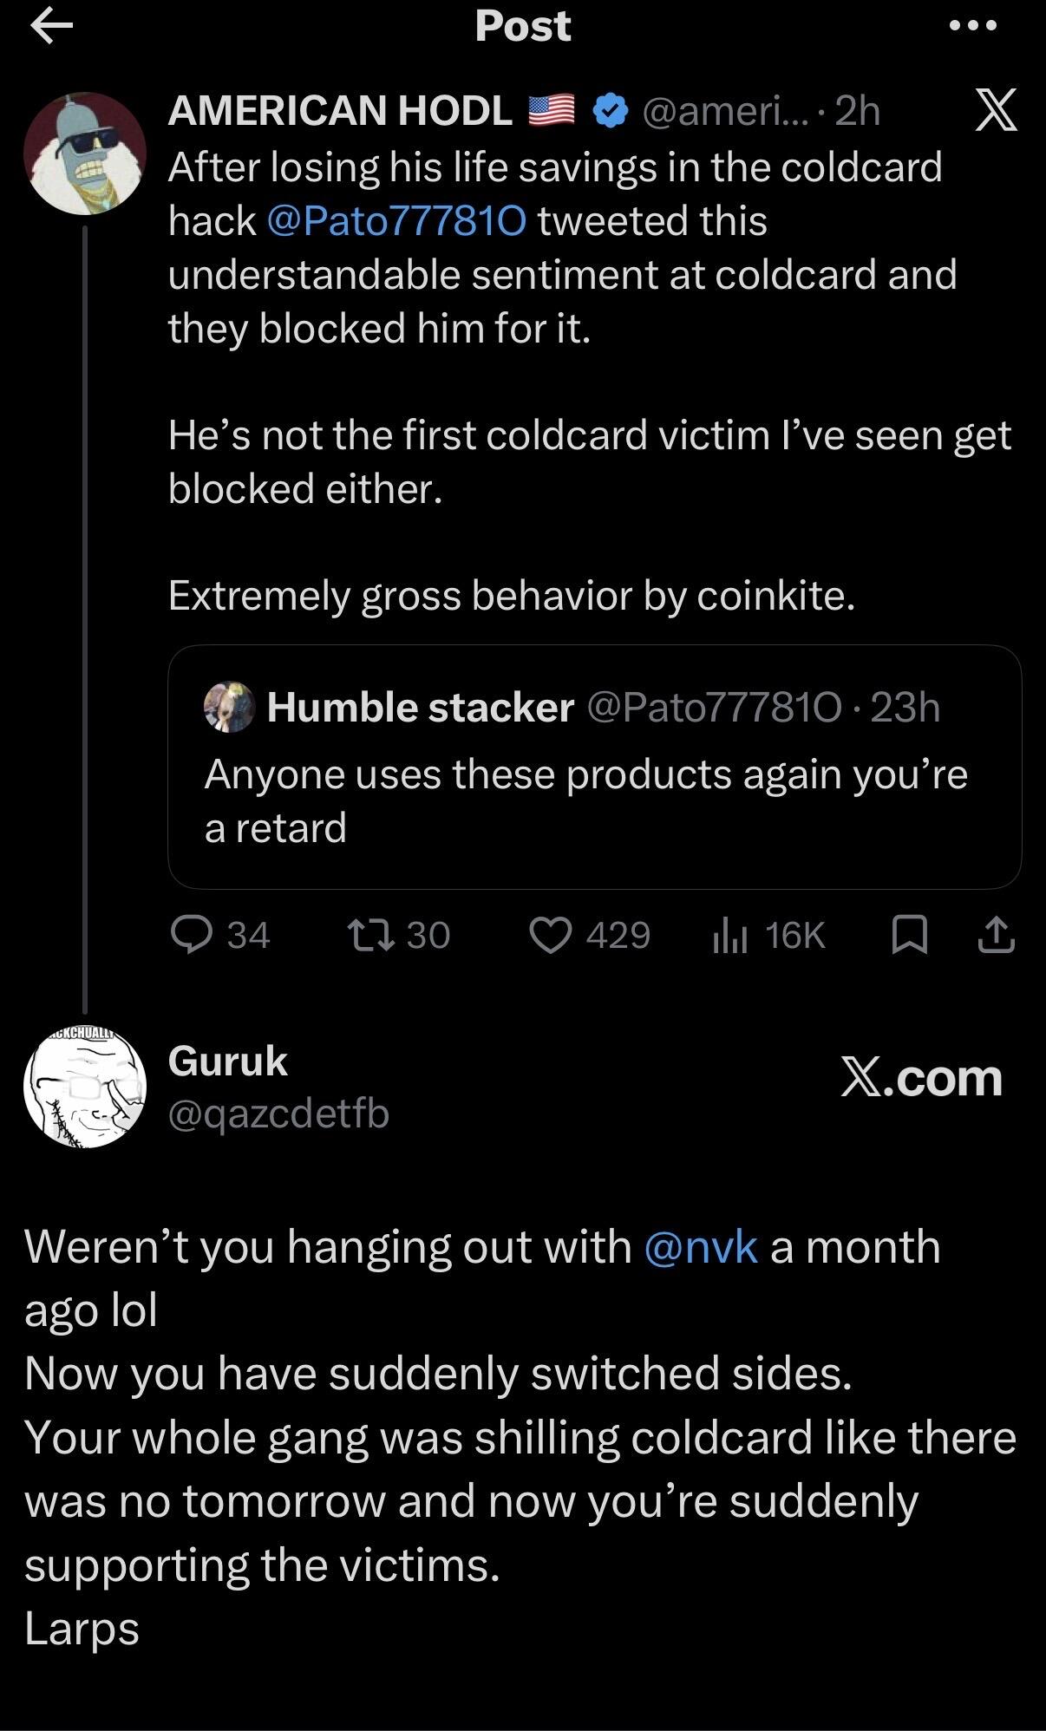Open the three-dots more options menu
Viewport: 1046px width, 1731px height.
tap(974, 26)
